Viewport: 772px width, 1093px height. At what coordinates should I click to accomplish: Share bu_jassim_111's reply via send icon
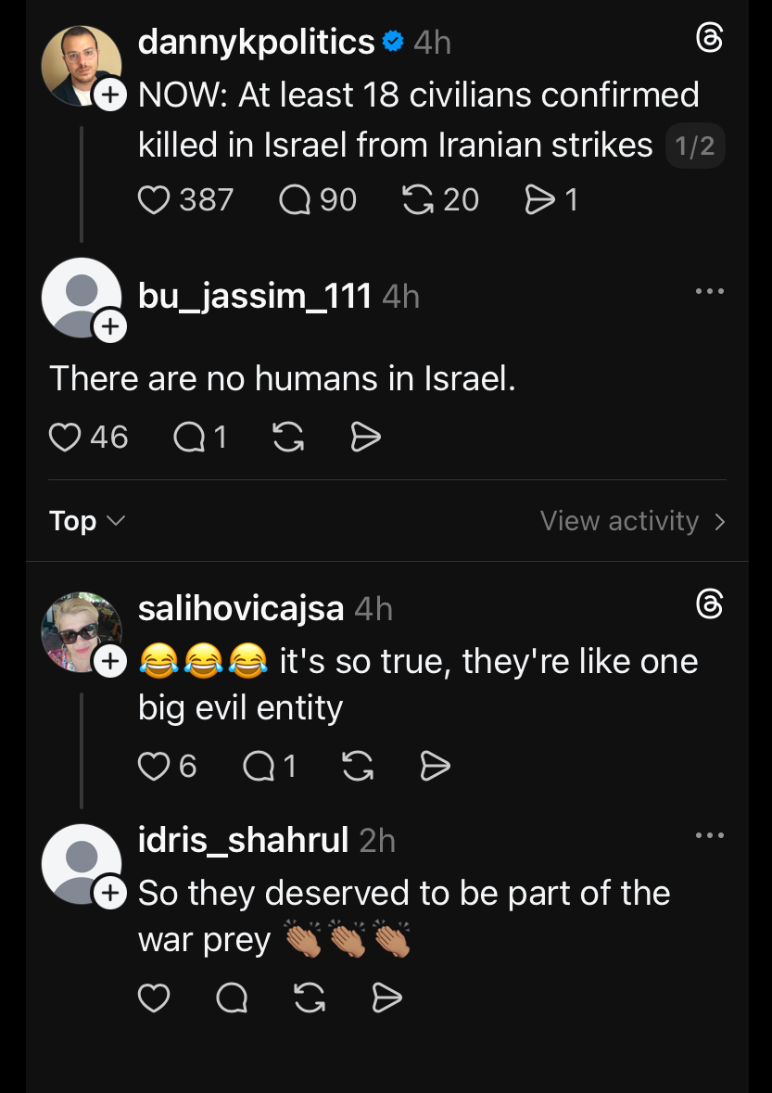click(366, 437)
